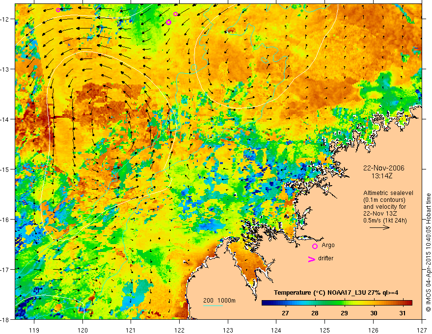Screen dimensions: 432x334
Task: Click the temperature color bar
Action: click(x=337, y=303)
